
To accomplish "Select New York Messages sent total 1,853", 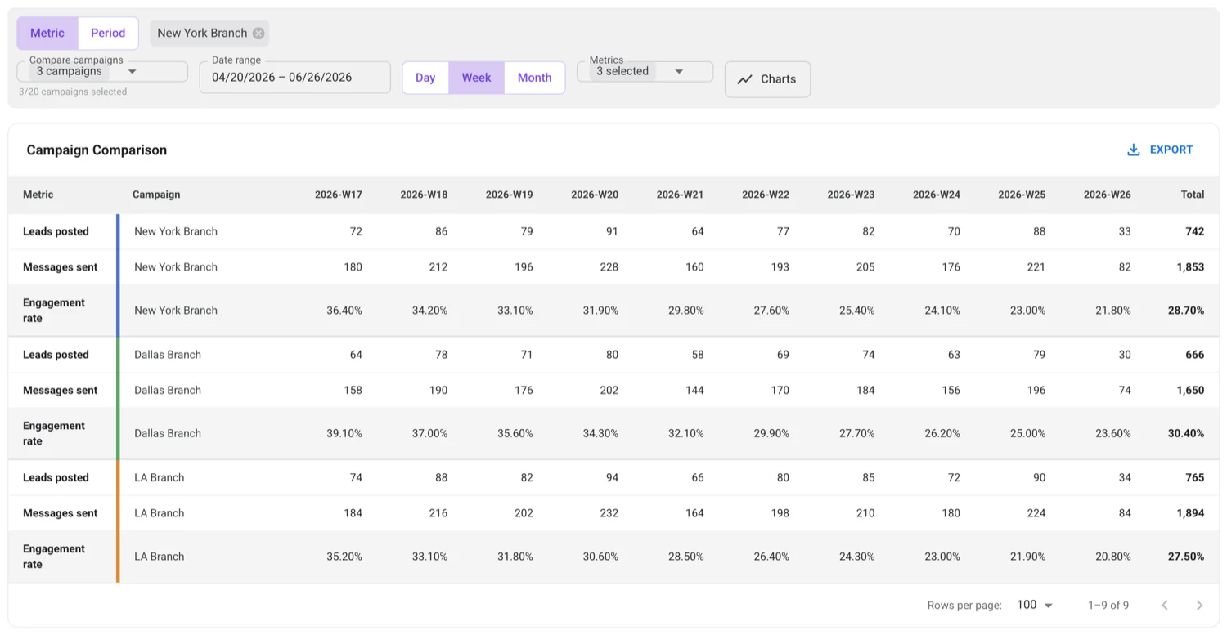I will (1190, 267).
